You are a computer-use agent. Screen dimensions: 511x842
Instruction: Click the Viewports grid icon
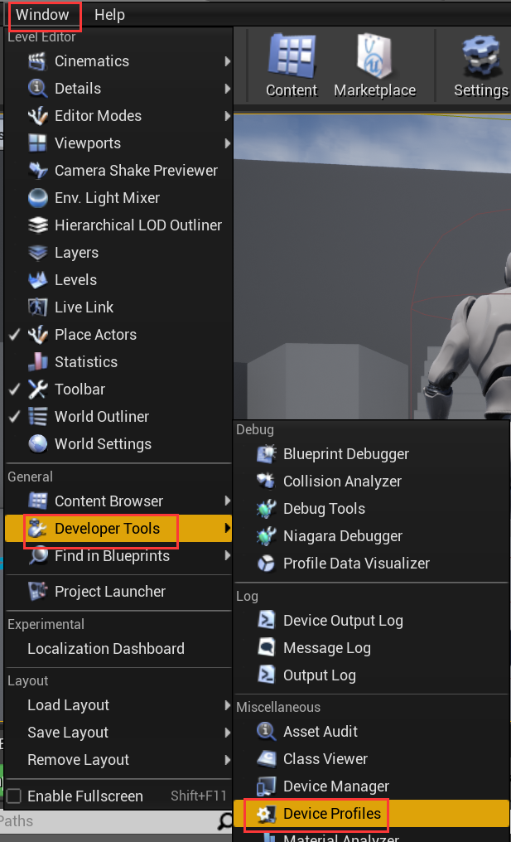37,143
